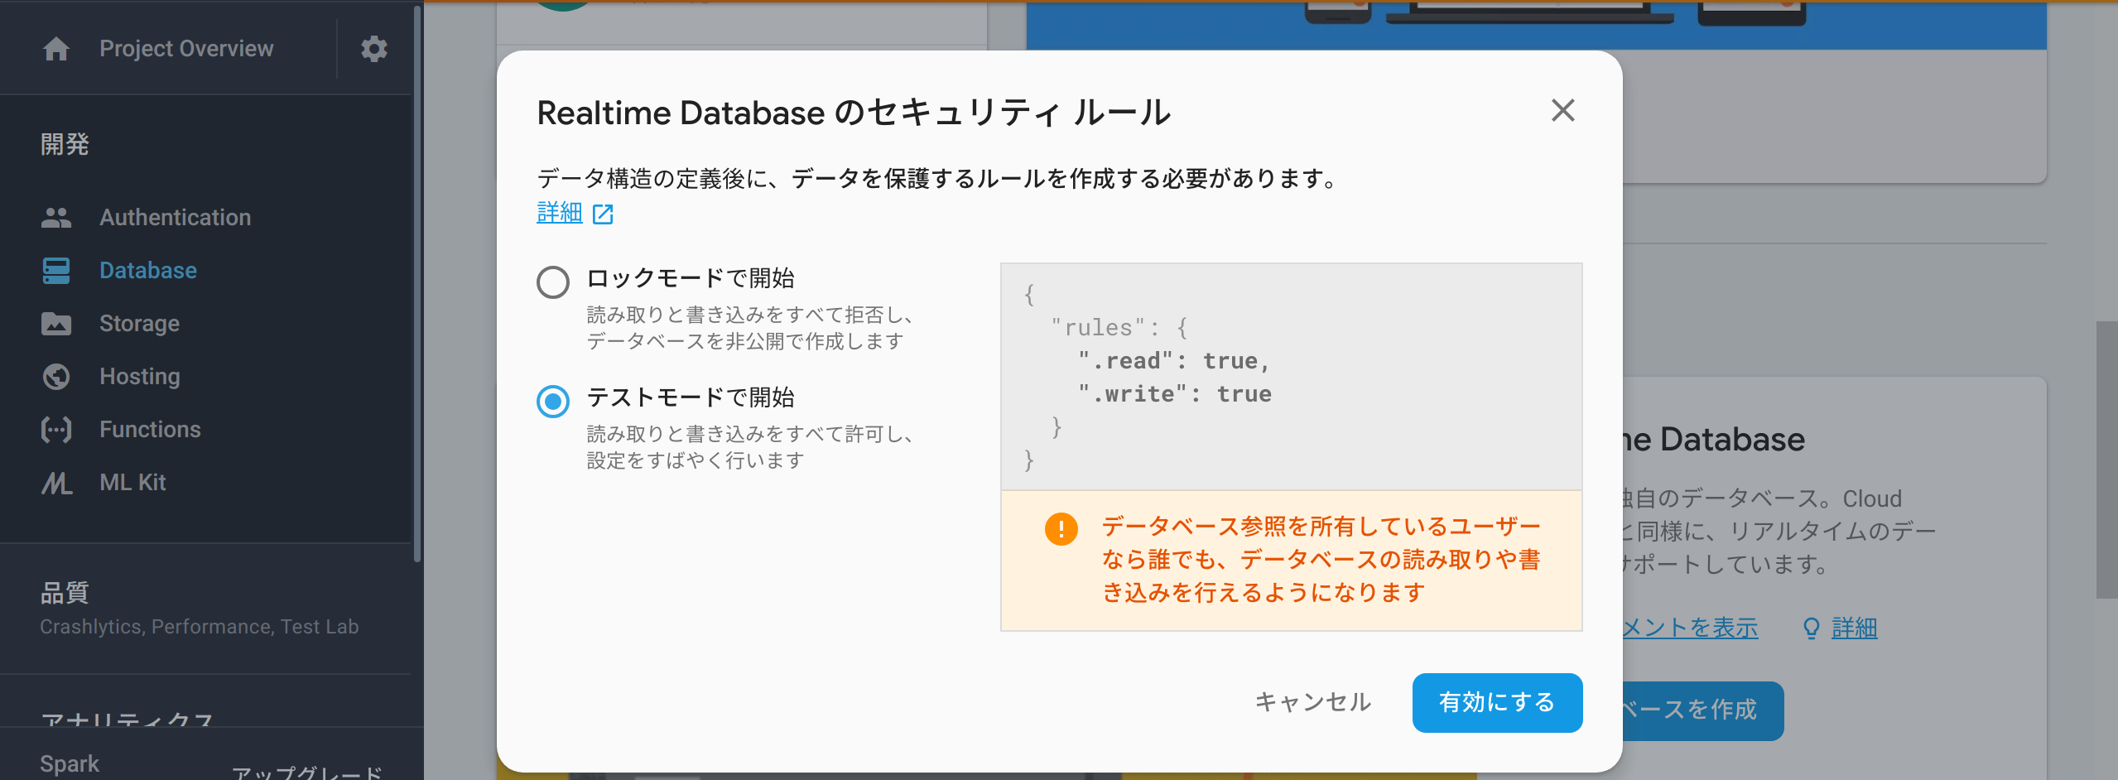The image size is (2118, 780).
Task: Go to Hosting section
Action: (x=139, y=377)
